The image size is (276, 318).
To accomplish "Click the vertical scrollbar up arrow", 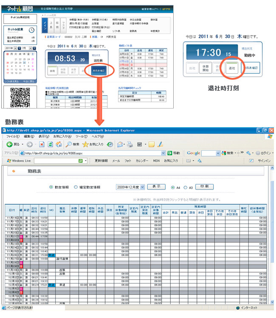I will tap(272, 168).
